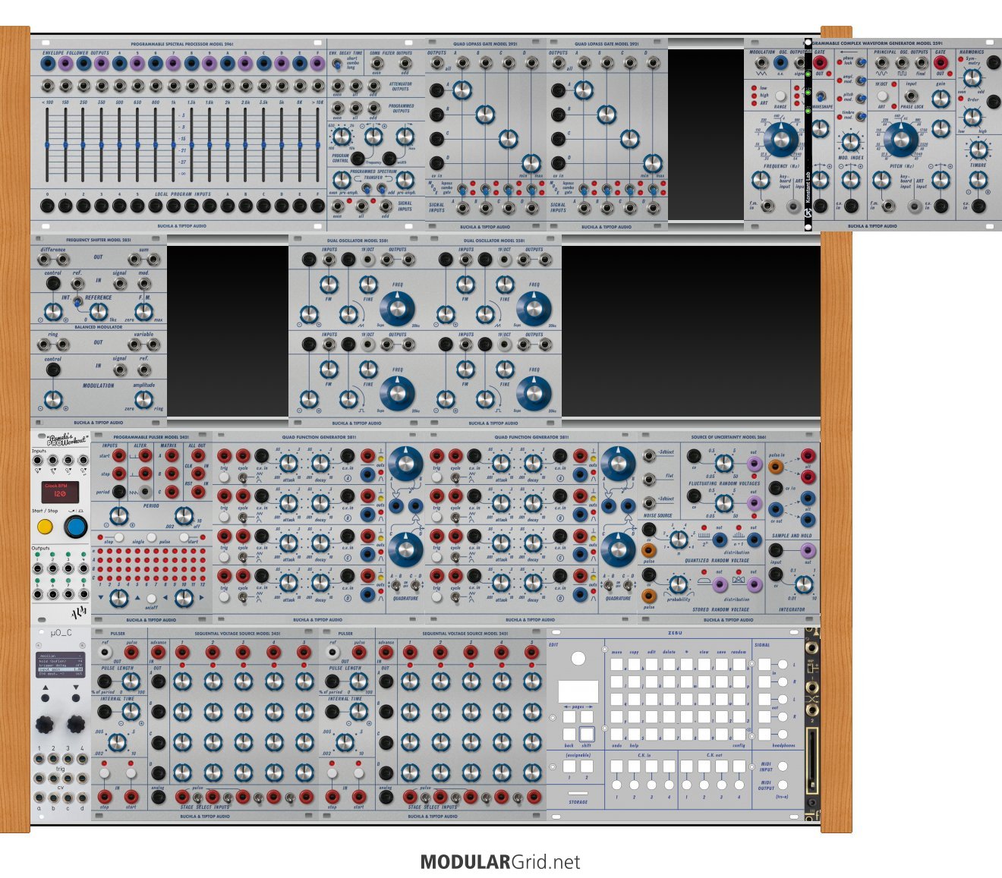Click the up triangle button on uO_C module
Image resolution: width=1002 pixels, height=878 pixels.
click(x=45, y=698)
